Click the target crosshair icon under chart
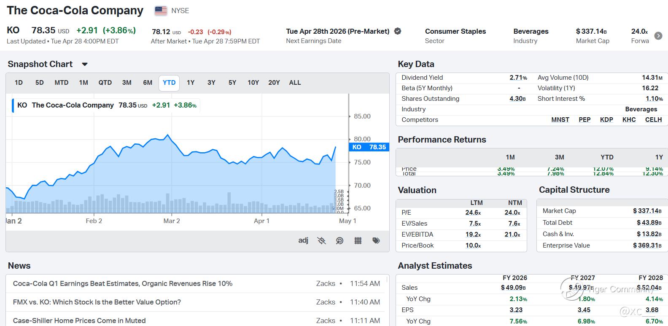Image resolution: width=668 pixels, height=326 pixels. [339, 240]
